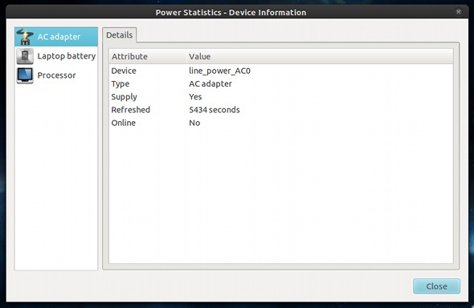Sort by the Value column header

320,56
